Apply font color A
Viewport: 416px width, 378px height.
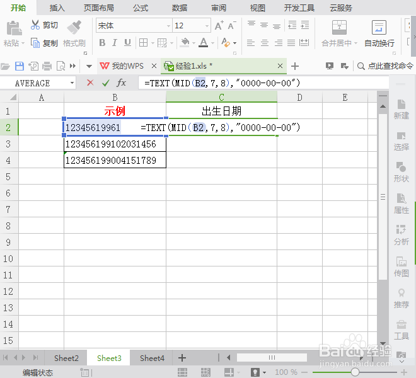(203, 42)
